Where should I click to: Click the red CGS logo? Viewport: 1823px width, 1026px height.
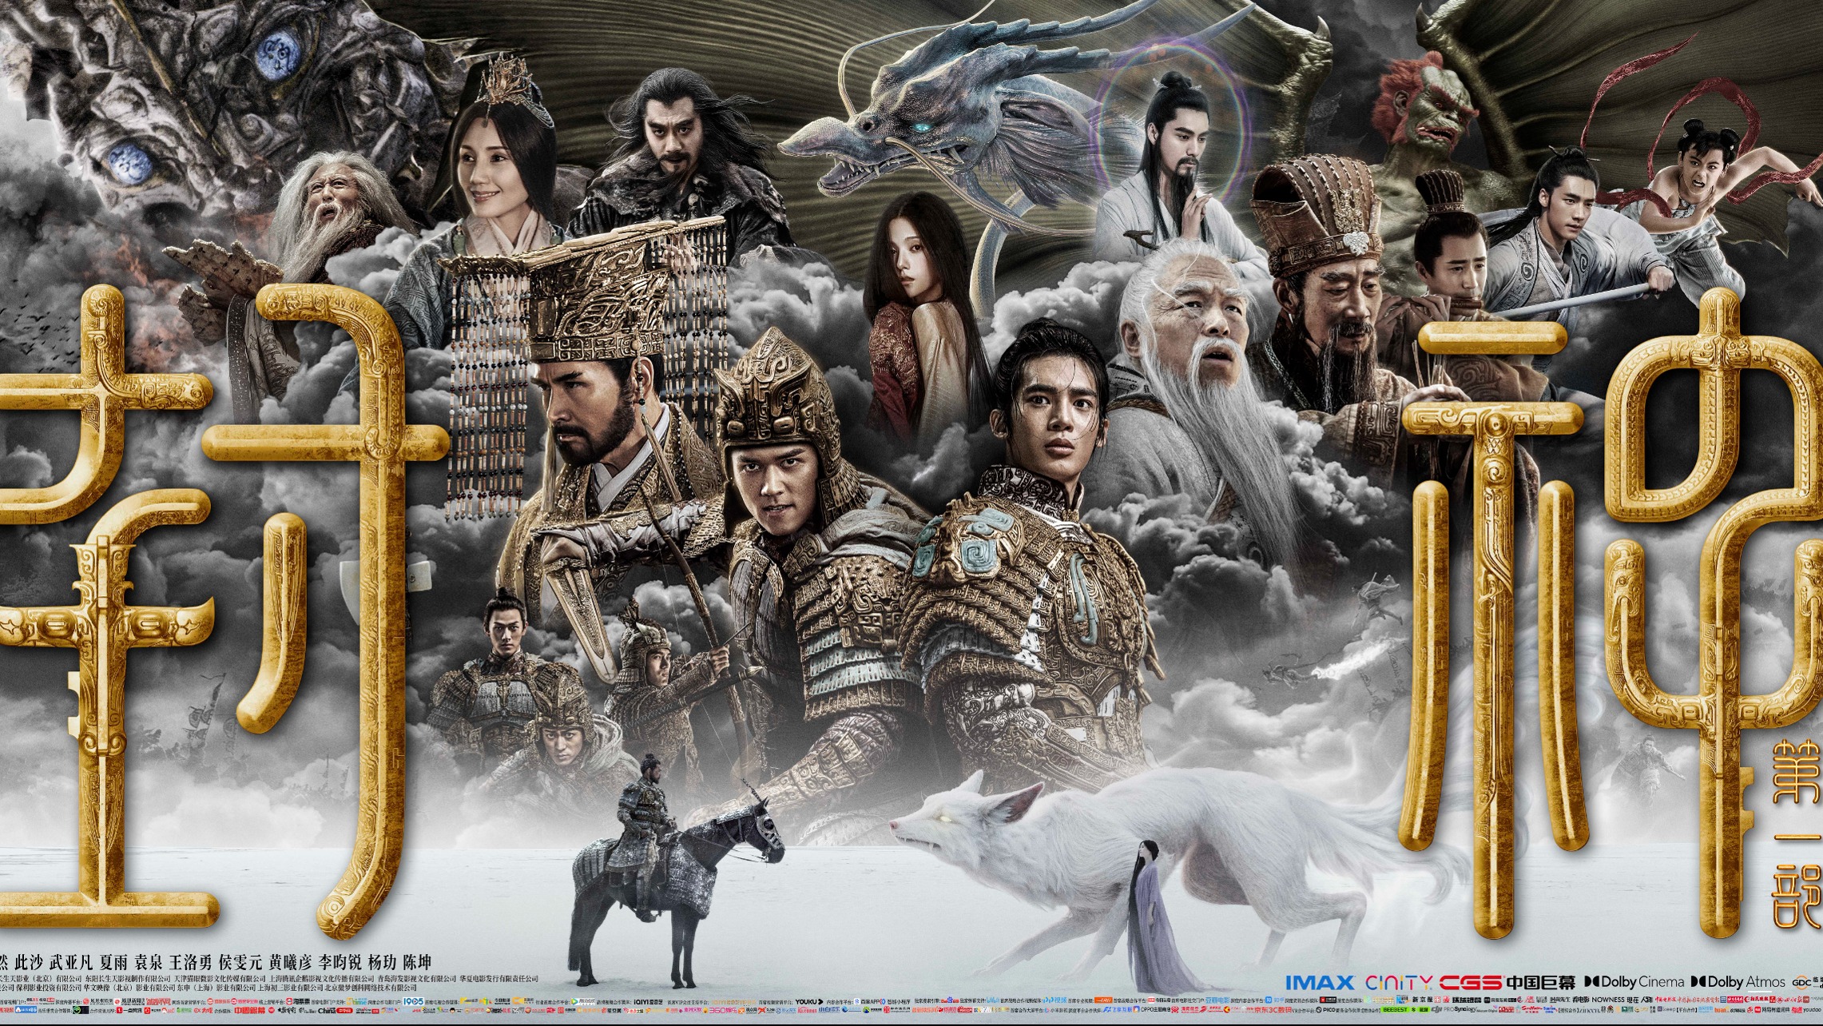(1471, 981)
